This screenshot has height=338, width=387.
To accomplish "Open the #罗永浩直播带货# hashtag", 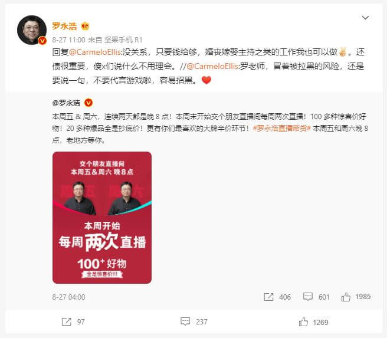I will (x=281, y=128).
